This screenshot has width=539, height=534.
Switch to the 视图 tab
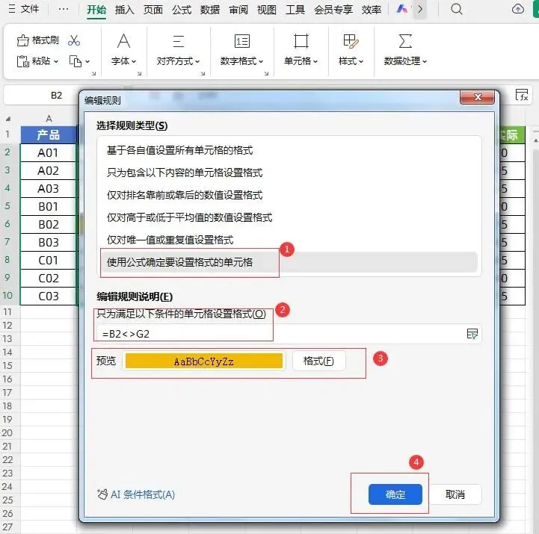click(267, 10)
